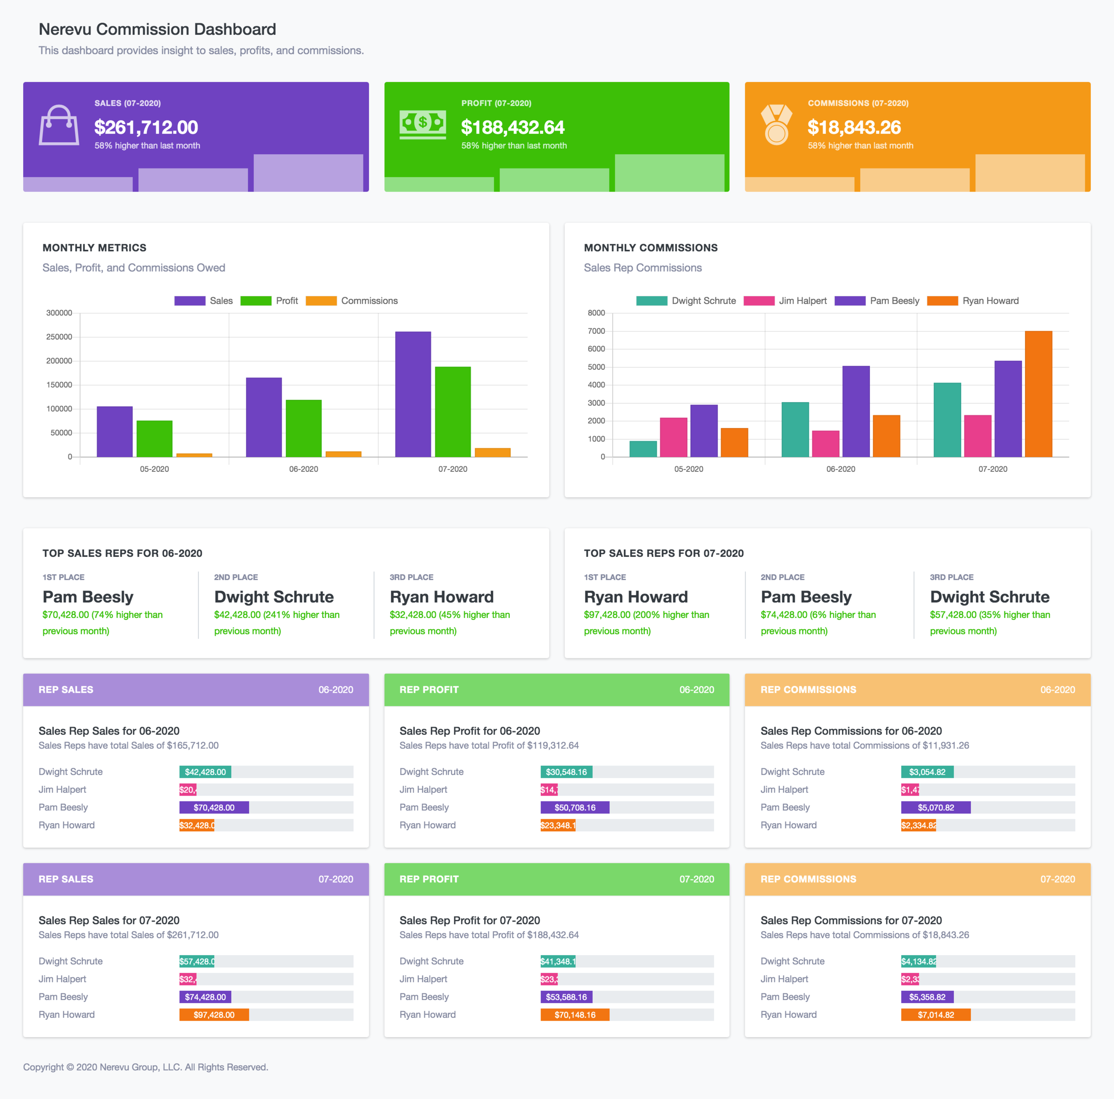Click the Rep Profit 07-2020 card header
The height and width of the screenshot is (1099, 1114).
click(557, 879)
